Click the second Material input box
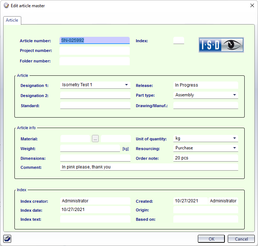This screenshot has height=246, width=258. (x=116, y=139)
